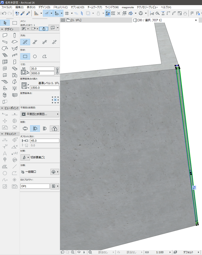Select circular opening shape
202x255 pixels.
pos(35,56)
